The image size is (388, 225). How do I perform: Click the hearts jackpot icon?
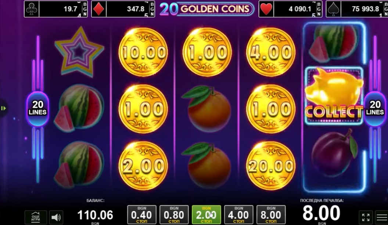coord(266,9)
